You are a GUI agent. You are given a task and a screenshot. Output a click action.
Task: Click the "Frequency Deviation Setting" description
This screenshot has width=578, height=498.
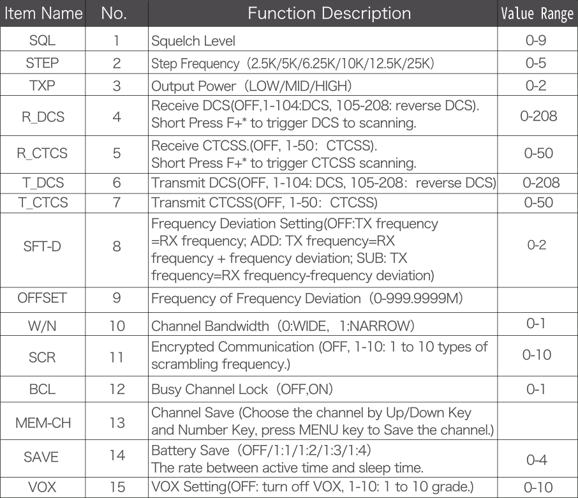(x=295, y=250)
